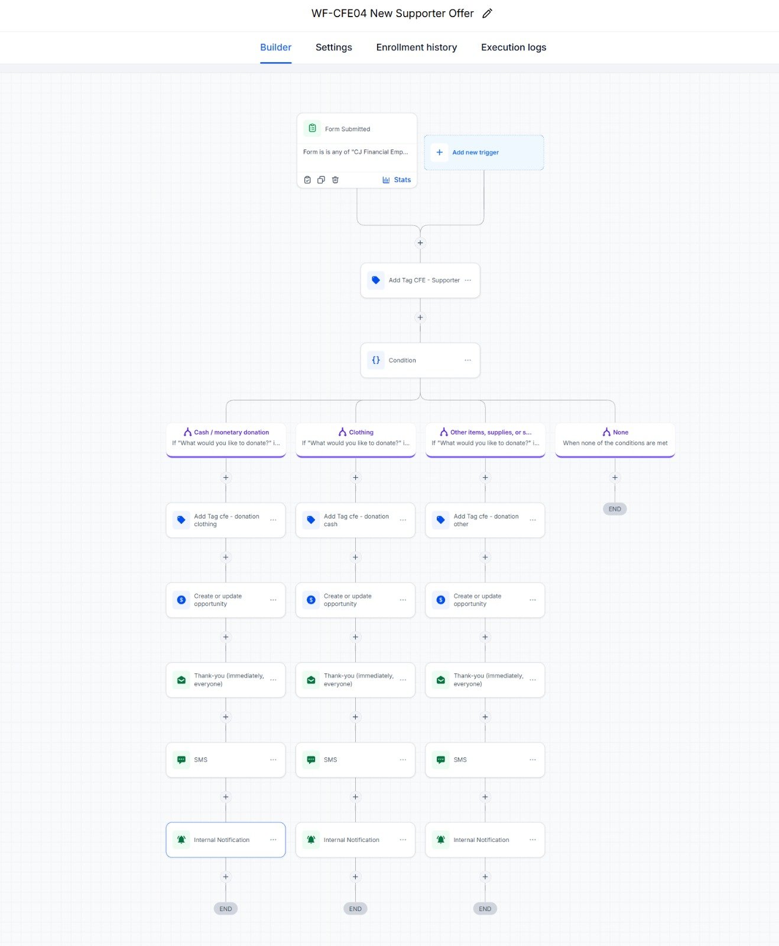This screenshot has height=946, width=779.
Task: Open options menu for Add Tag CFE - Supporter
Action: coord(468,280)
